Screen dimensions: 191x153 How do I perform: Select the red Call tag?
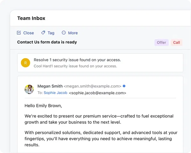tap(177, 43)
